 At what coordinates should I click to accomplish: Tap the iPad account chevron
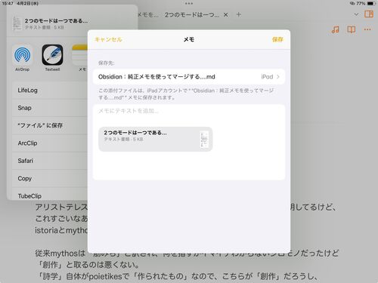pyautogui.click(x=278, y=77)
